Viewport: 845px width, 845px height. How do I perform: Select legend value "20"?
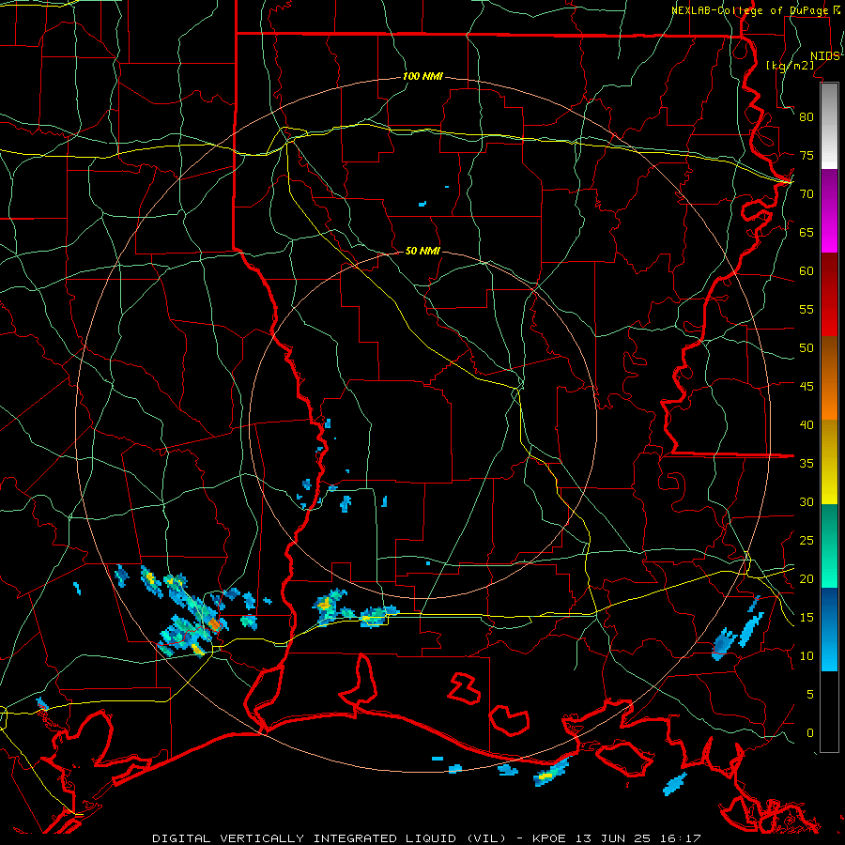tap(807, 578)
